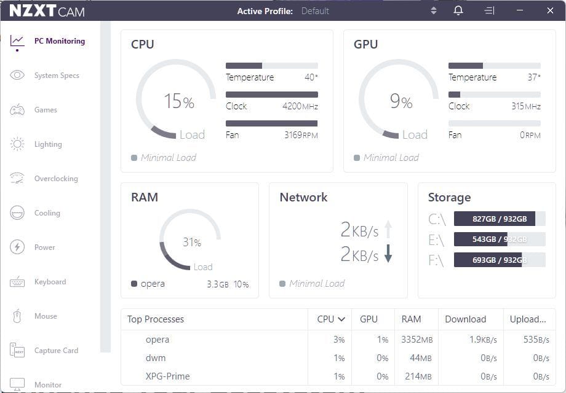
Task: Open the Default active profile dropdown
Action: pos(315,10)
